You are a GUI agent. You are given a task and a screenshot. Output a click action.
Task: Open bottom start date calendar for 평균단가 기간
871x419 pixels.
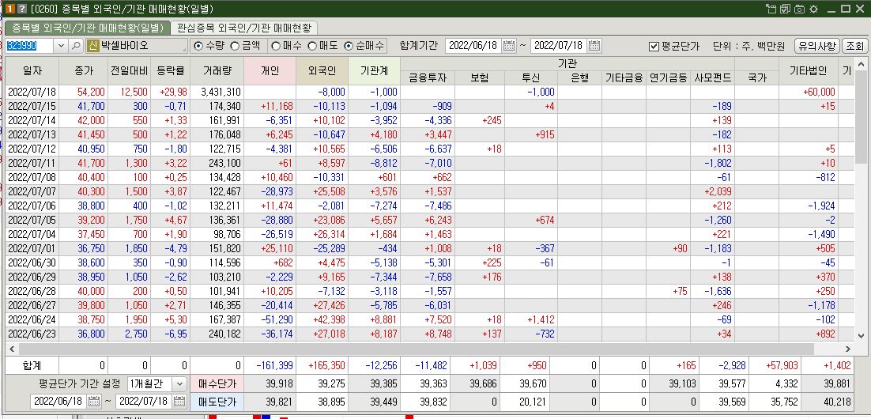[94, 402]
